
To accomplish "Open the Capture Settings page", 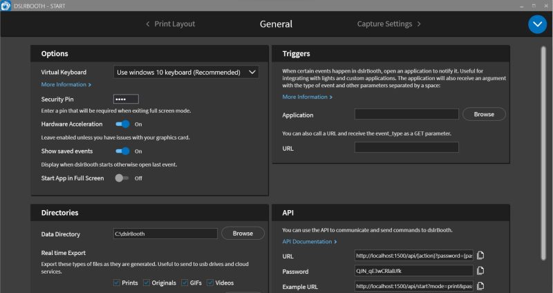I will 384,24.
